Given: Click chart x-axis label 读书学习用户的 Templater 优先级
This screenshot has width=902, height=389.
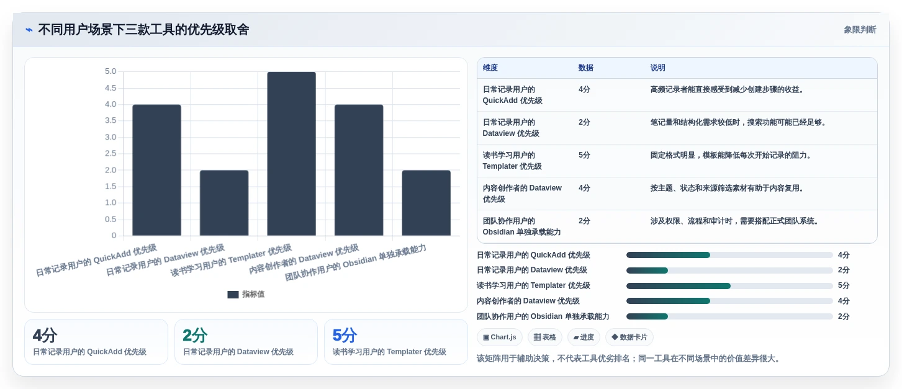Looking at the screenshot, I should pos(231,262).
